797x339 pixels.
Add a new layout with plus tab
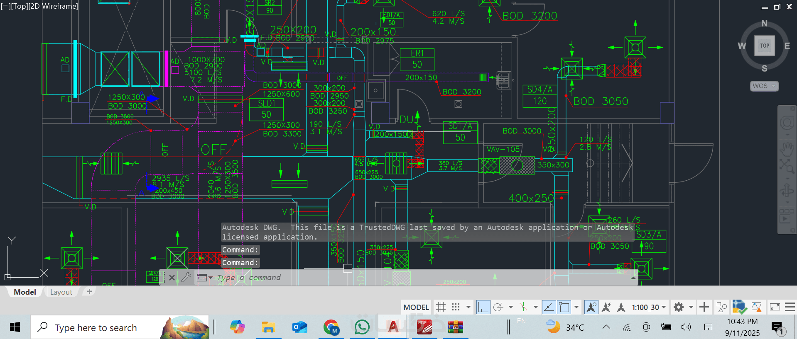89,292
